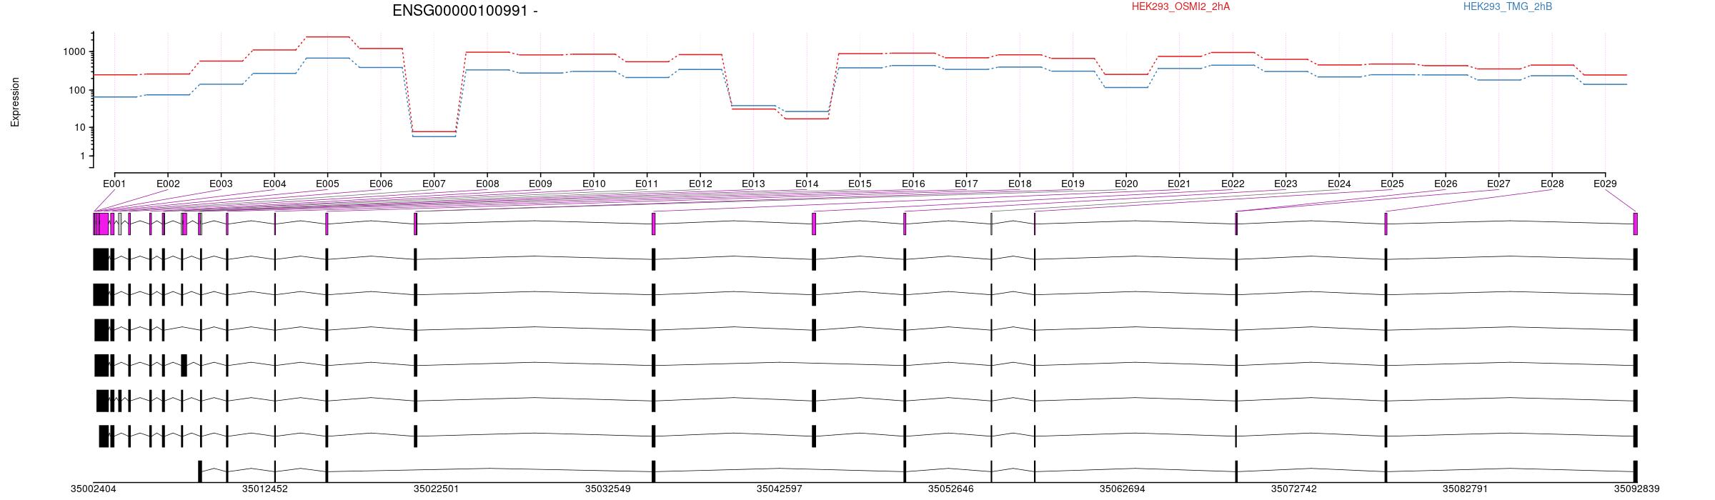1715x500 pixels.
Task: Select exon label E004
Action: [274, 184]
